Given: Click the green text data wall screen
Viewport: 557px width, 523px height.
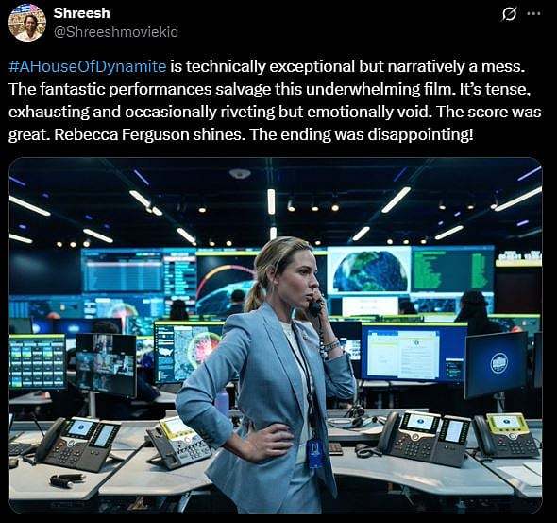Looking at the screenshot, I should tap(452, 270).
